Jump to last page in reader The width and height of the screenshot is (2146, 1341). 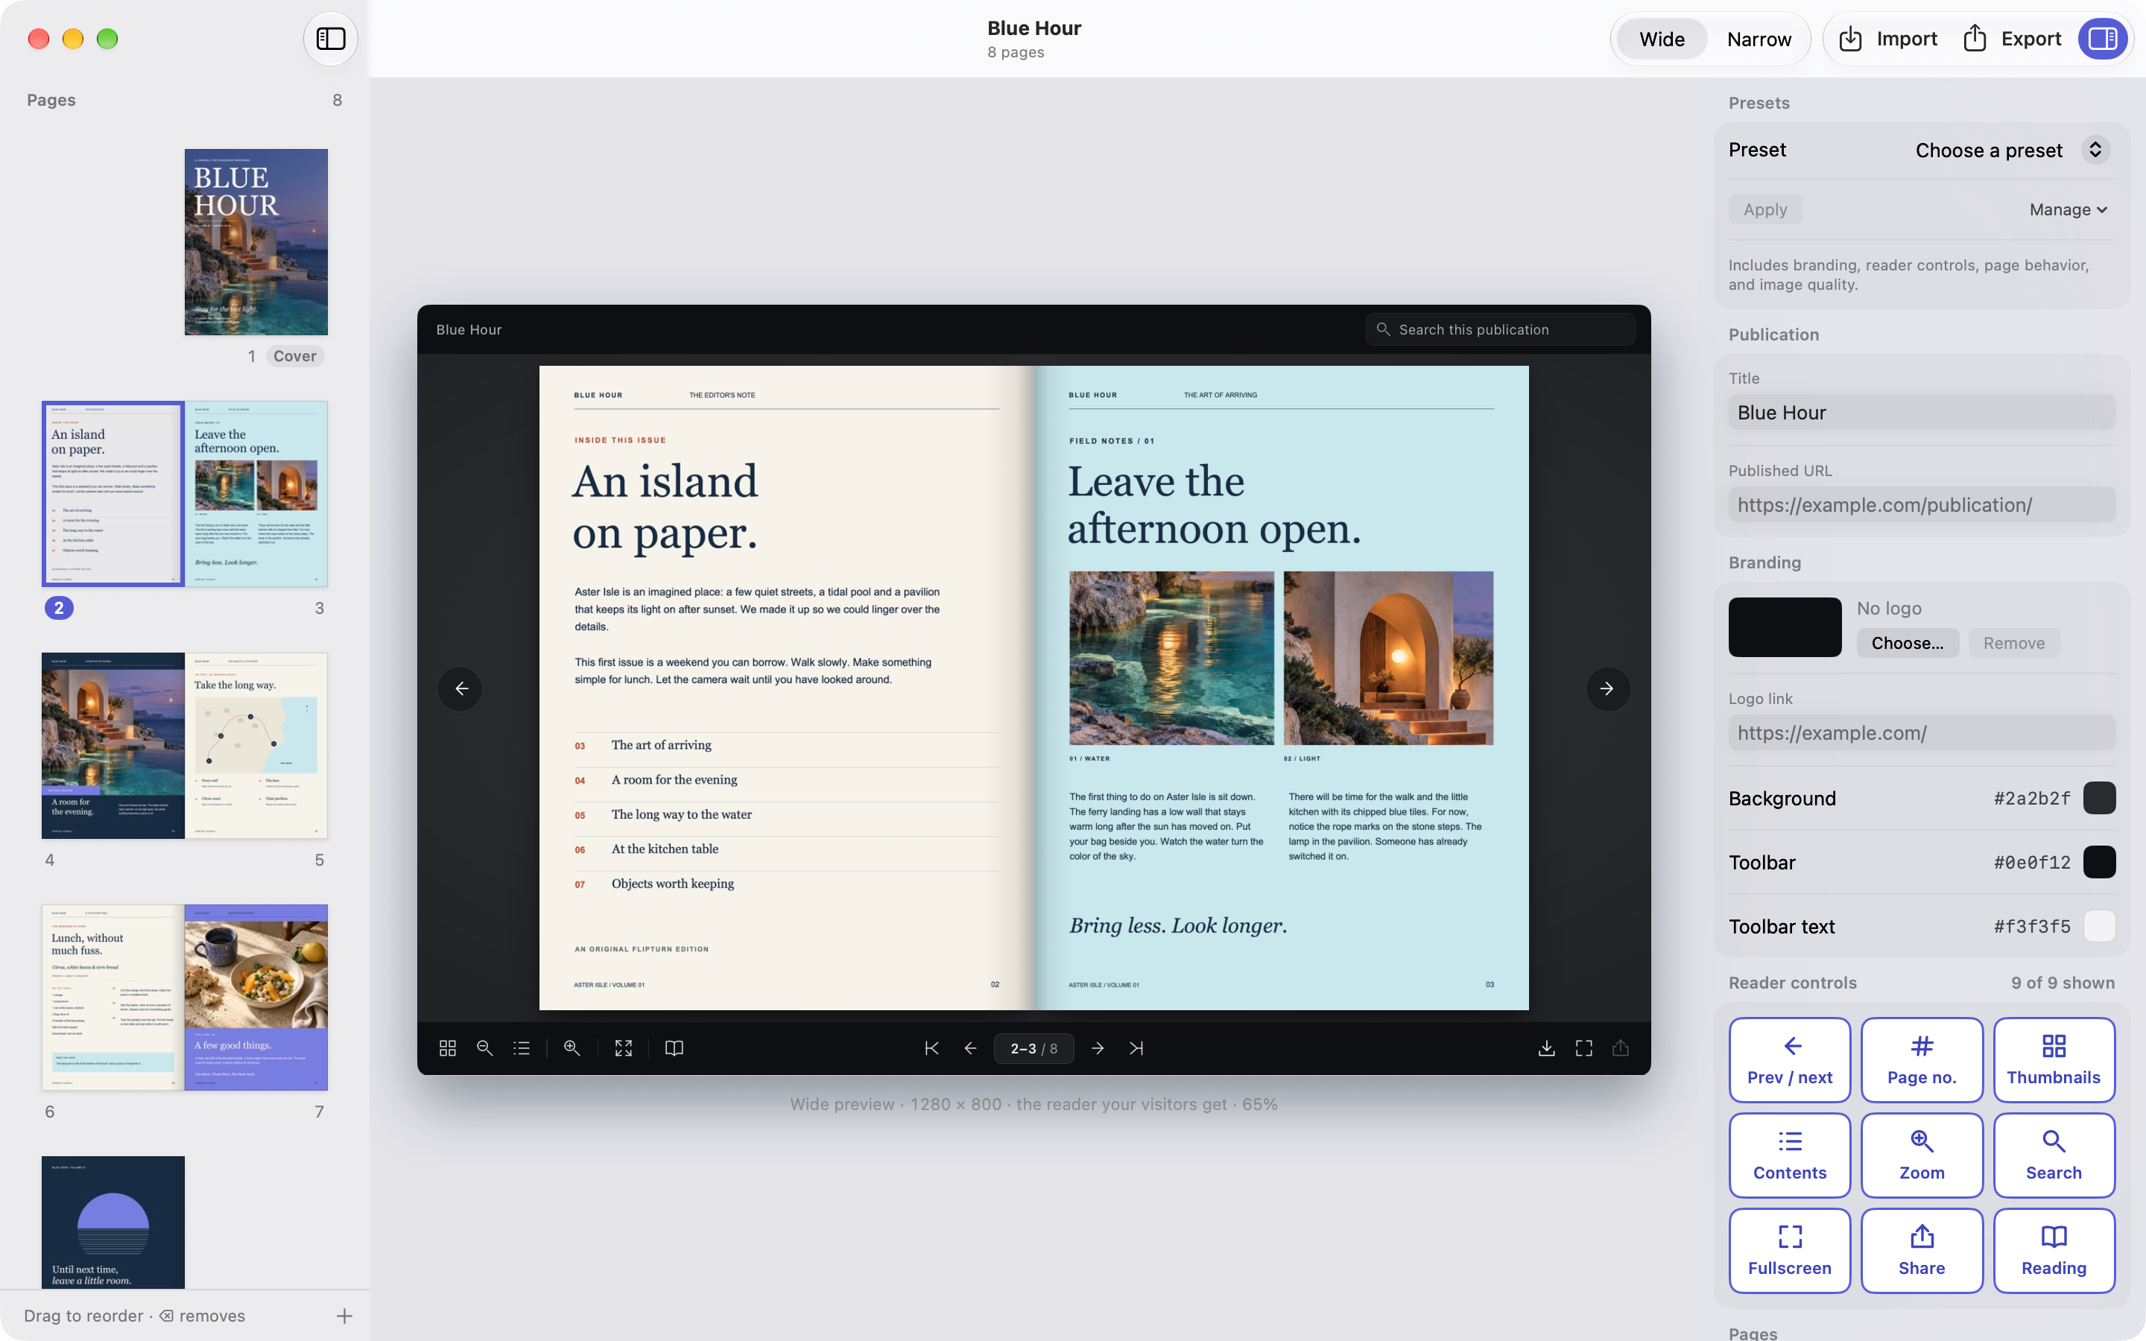(1136, 1048)
